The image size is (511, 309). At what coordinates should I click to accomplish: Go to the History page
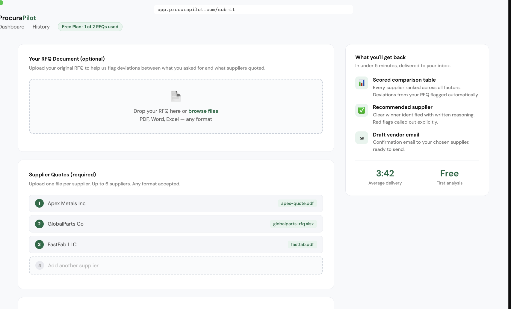click(41, 27)
